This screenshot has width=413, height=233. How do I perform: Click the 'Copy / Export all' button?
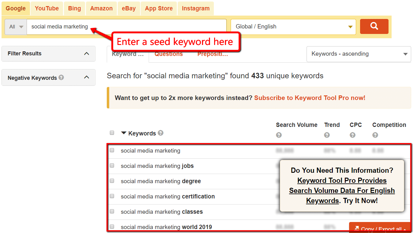pos(380,229)
